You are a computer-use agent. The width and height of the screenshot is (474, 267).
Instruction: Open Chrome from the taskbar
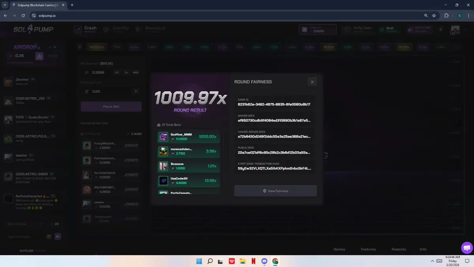click(x=275, y=261)
